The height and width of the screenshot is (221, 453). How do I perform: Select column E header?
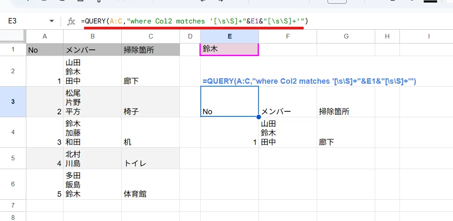point(230,36)
